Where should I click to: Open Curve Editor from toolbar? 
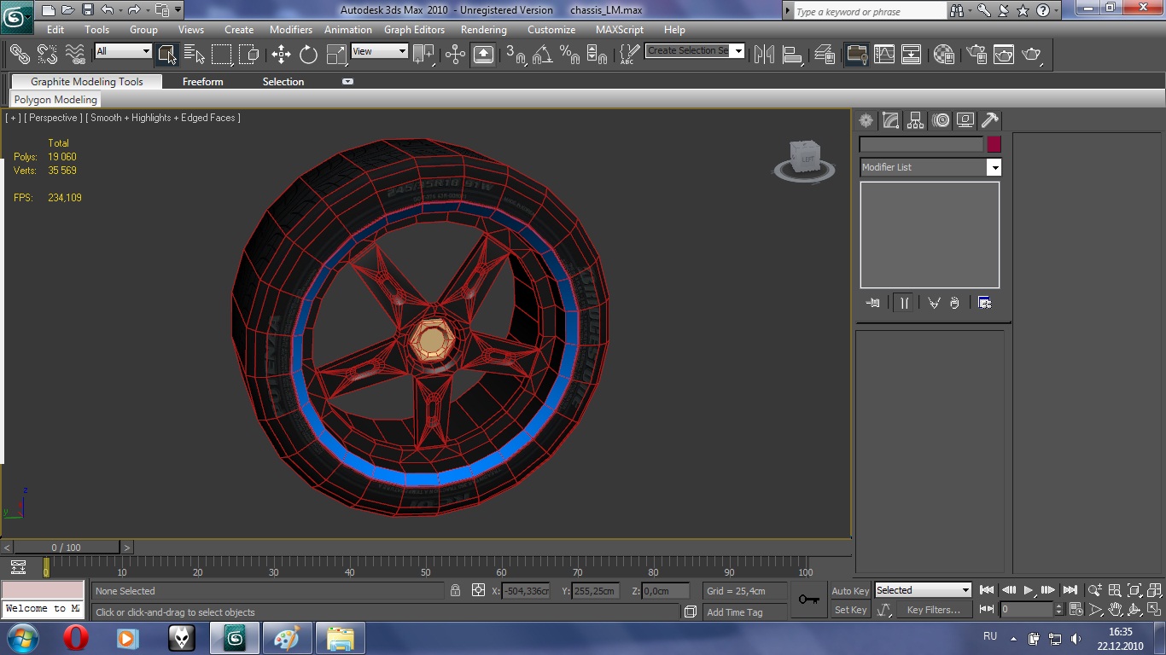(x=884, y=55)
